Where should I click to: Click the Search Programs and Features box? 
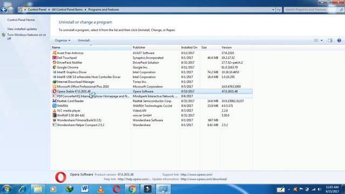(x=312, y=10)
